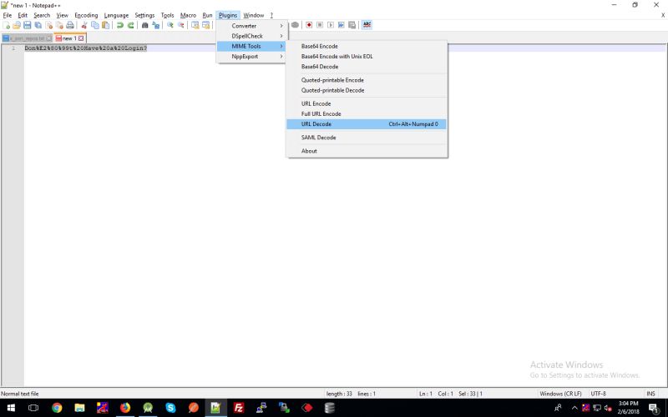The height and width of the screenshot is (417, 668).
Task: Open the File menu
Action: (8, 15)
